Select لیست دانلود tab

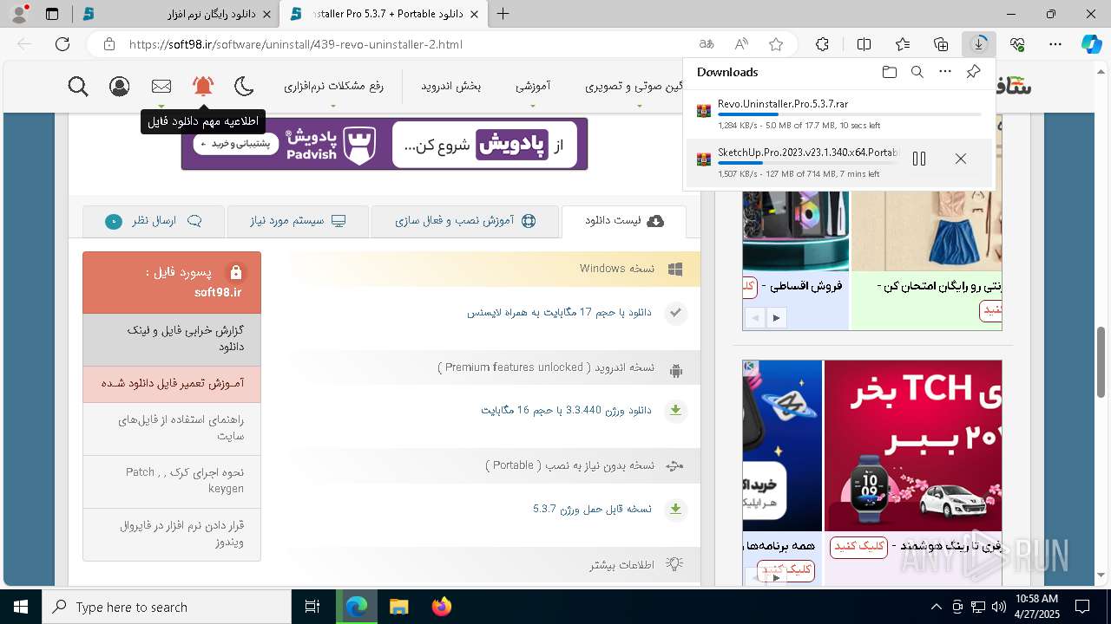pos(624,221)
